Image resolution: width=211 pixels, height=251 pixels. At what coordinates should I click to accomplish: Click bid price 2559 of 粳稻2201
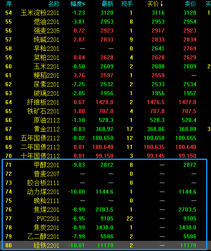[158, 75]
